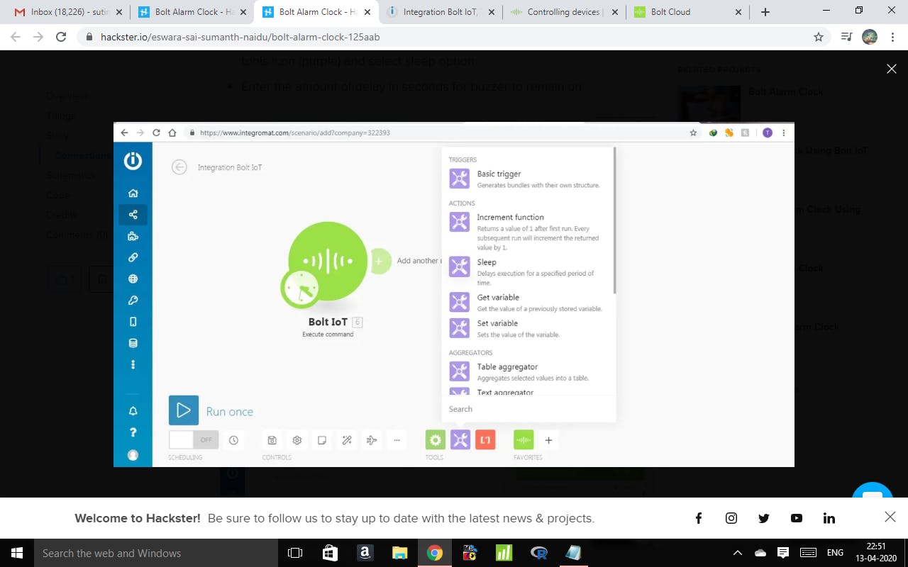This screenshot has height=567, width=908.
Task: Add a favorite with plus icon
Action: tap(548, 440)
